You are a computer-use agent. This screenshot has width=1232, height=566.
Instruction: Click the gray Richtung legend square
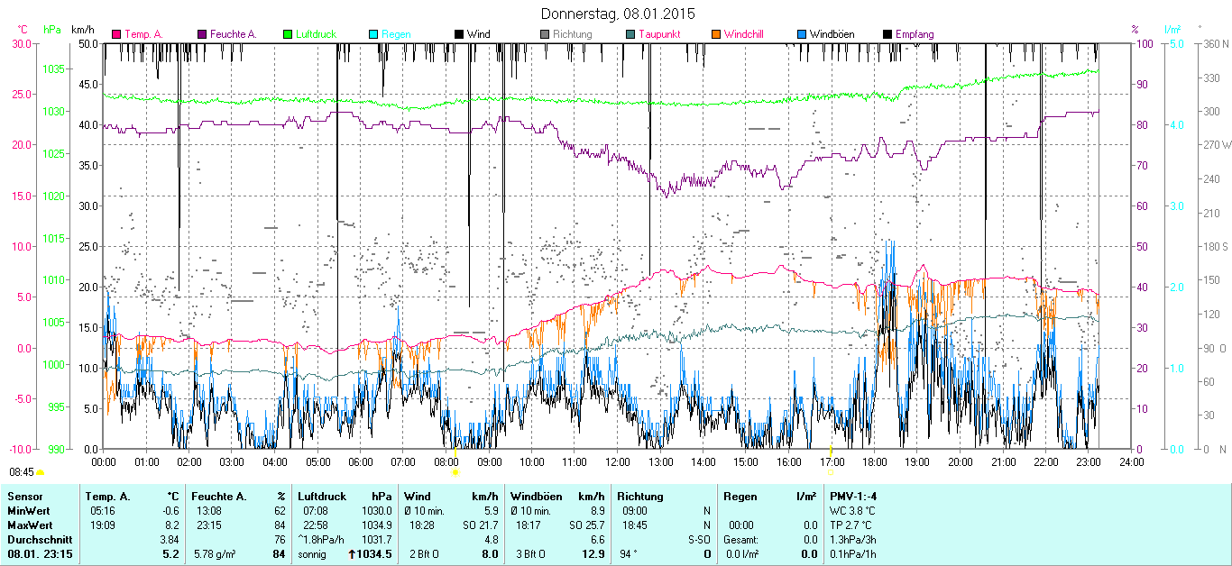(x=545, y=34)
